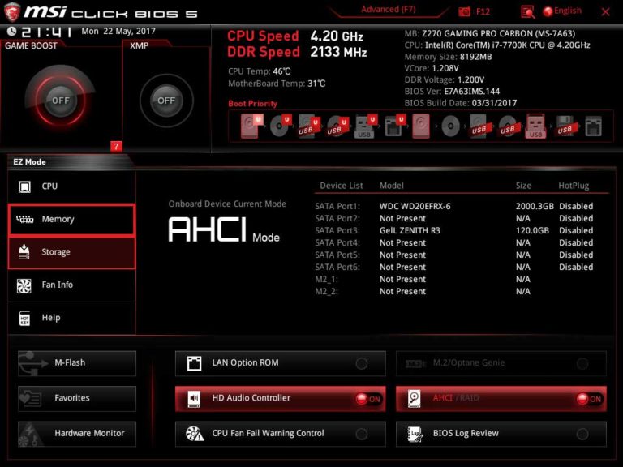Image resolution: width=623 pixels, height=467 pixels.
Task: Select the Memory tab in sidebar
Action: coord(72,219)
